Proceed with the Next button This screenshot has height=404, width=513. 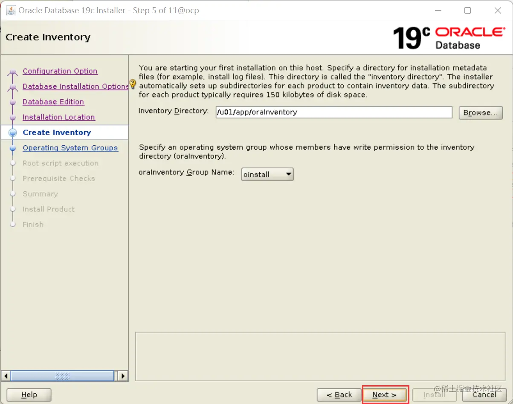coord(385,395)
